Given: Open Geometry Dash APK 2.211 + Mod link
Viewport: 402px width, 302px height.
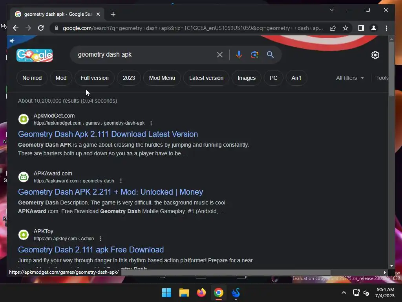Looking at the screenshot, I should point(110,192).
